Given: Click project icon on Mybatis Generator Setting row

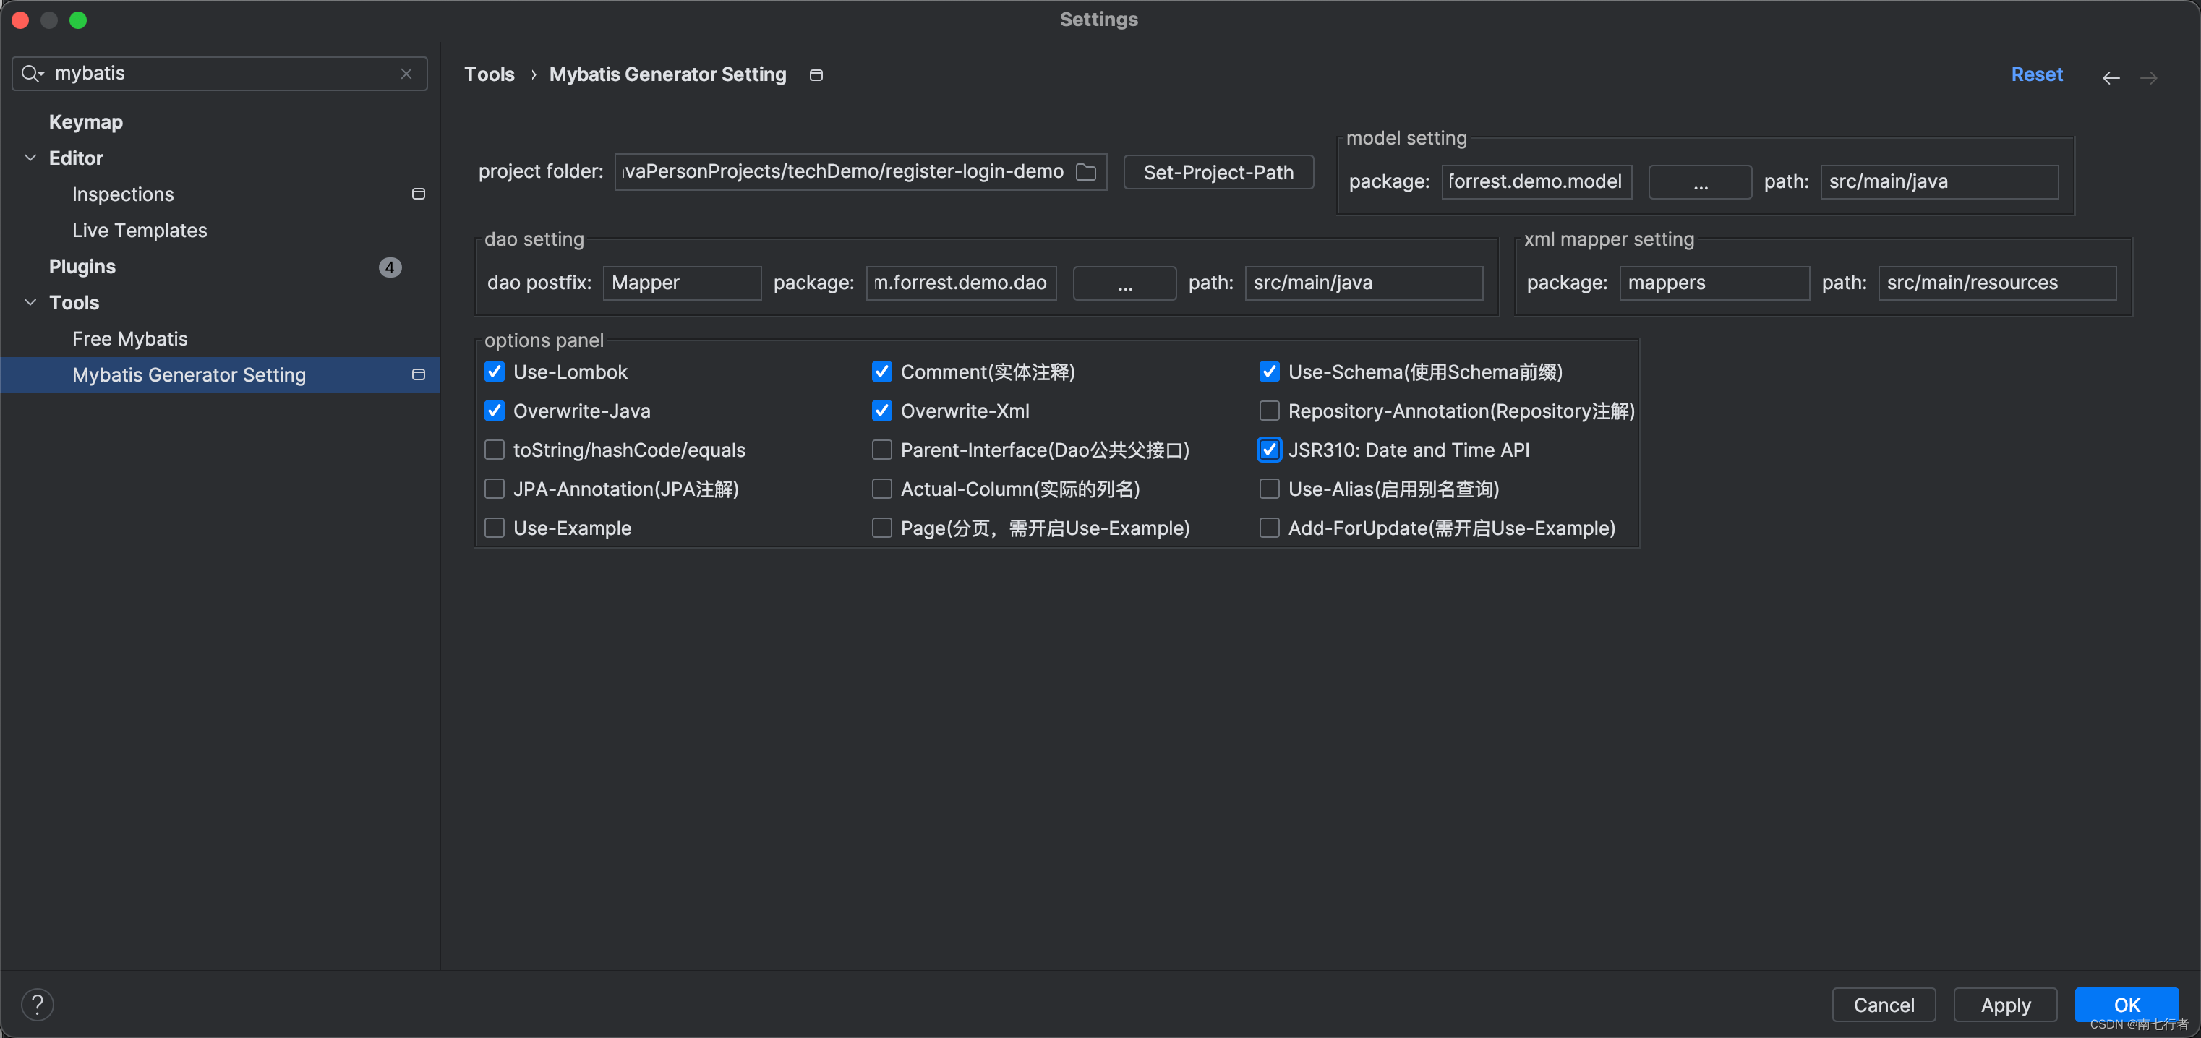Looking at the screenshot, I should 419,374.
